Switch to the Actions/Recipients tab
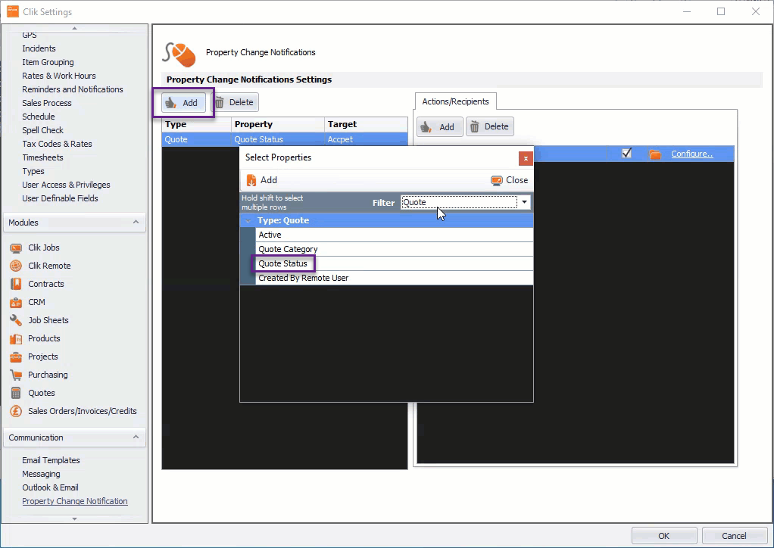774x548 pixels. coord(454,101)
